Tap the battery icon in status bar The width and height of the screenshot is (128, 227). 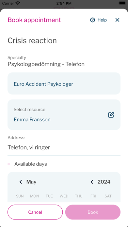122,3
